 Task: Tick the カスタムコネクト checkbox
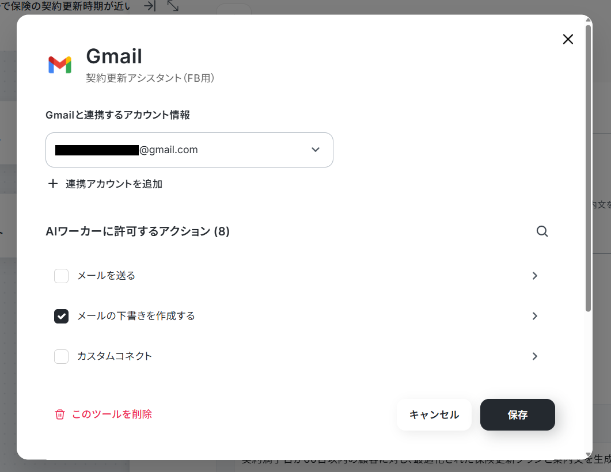[61, 356]
